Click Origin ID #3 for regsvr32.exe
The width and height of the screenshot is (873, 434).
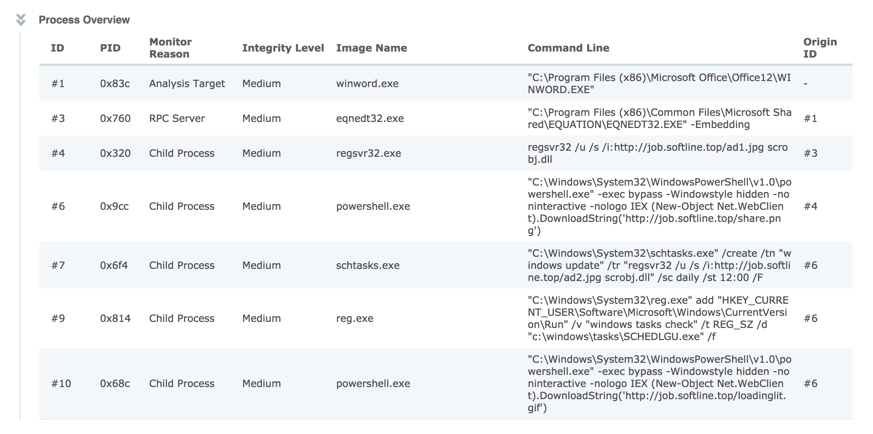click(810, 153)
